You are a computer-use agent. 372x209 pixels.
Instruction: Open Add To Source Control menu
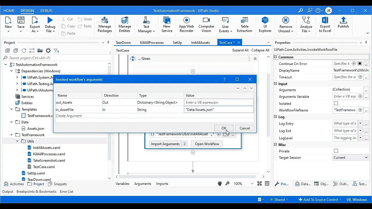(x=320, y=199)
